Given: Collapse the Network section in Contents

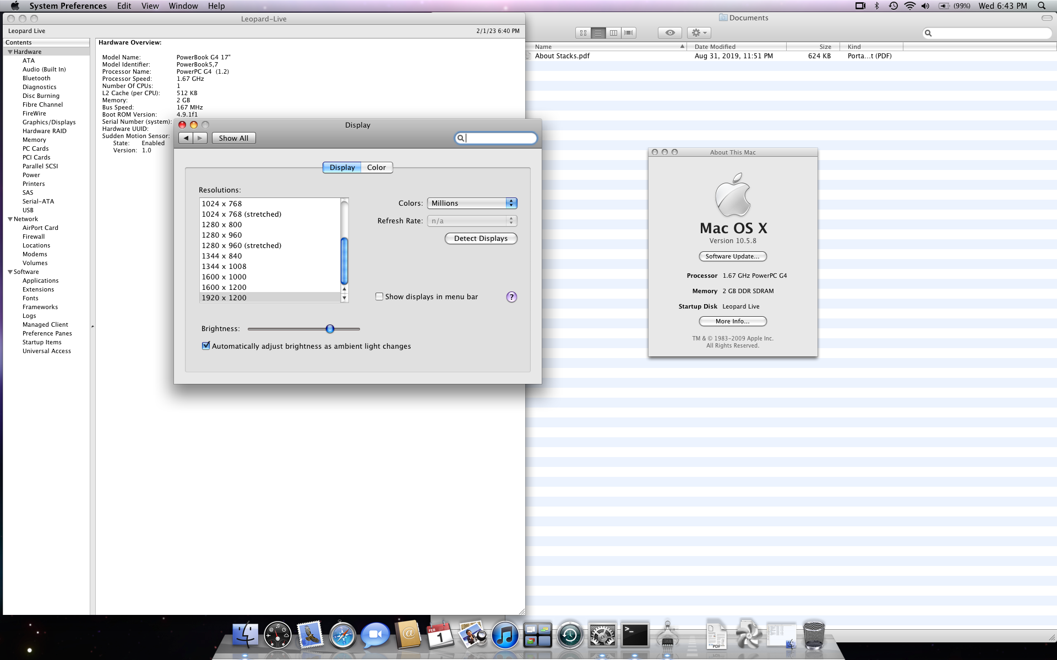Looking at the screenshot, I should [10, 219].
